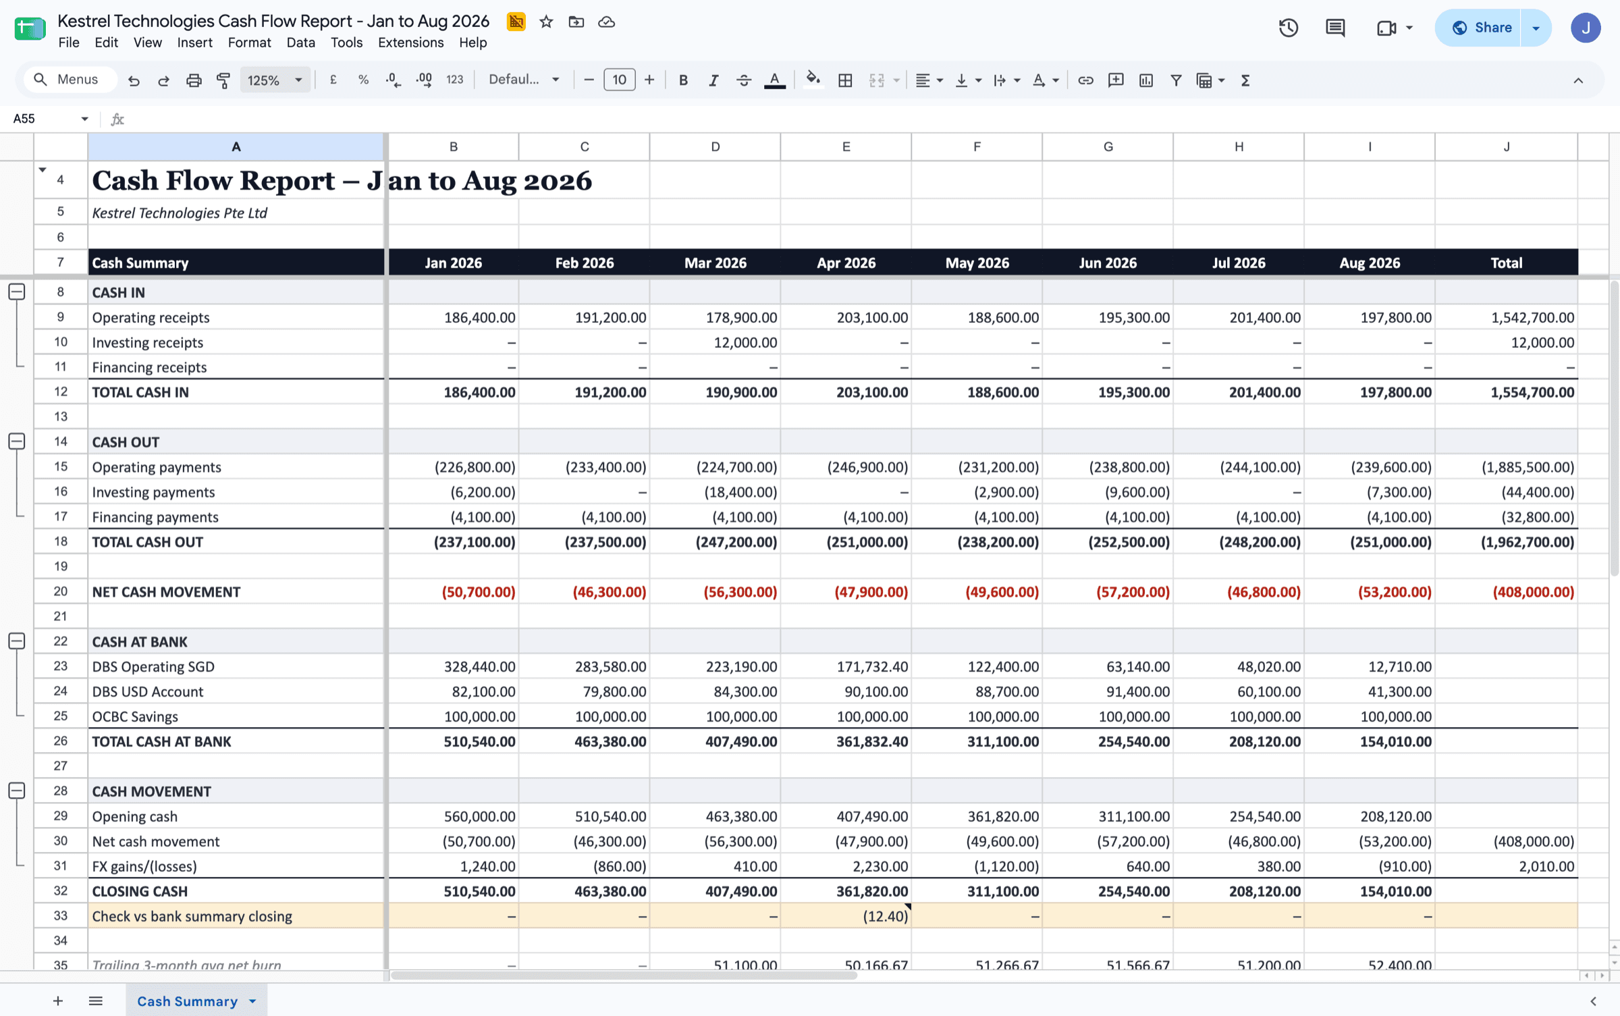
Task: Open the text color picker
Action: (775, 80)
